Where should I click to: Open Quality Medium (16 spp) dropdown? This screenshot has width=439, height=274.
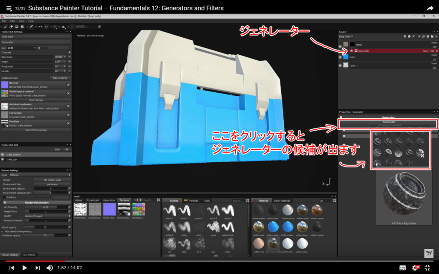[x=47, y=216]
